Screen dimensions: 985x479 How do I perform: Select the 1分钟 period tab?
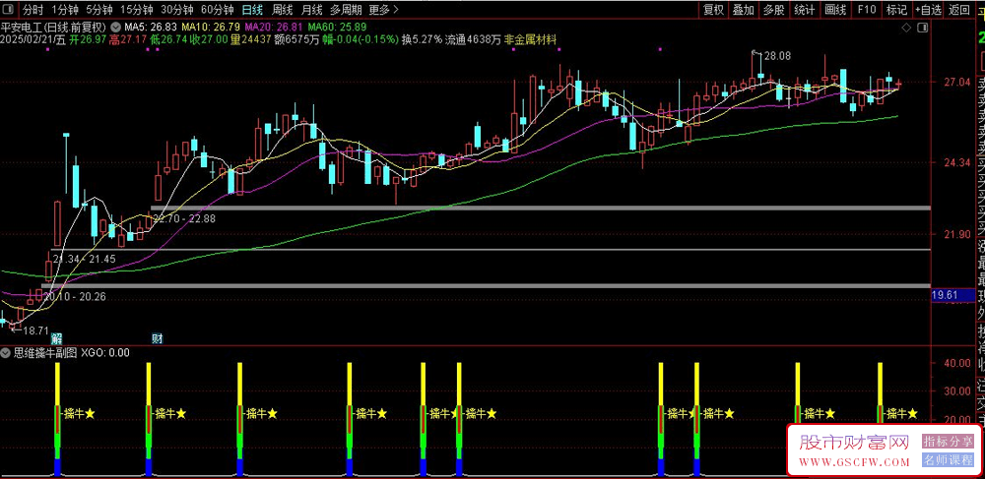[65, 10]
